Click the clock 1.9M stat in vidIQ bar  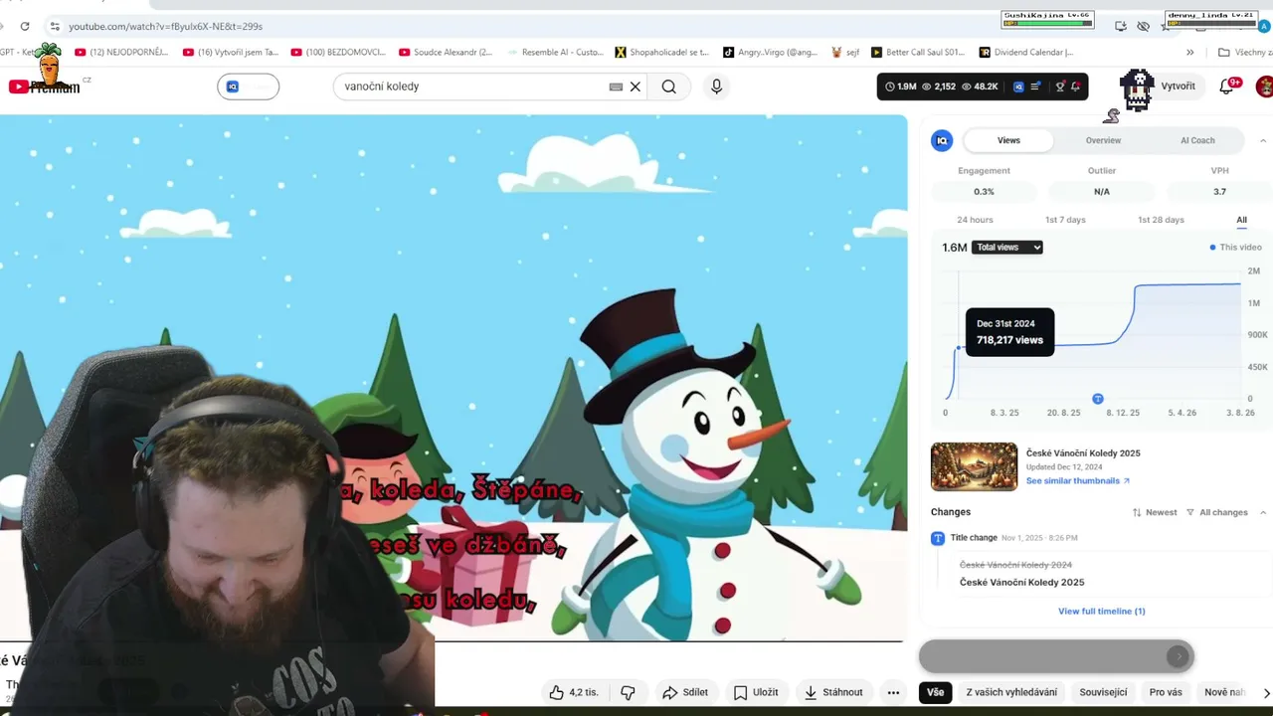(900, 87)
